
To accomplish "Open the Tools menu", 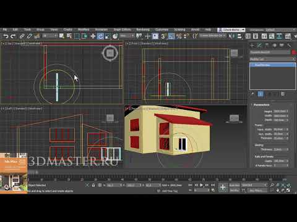I will [27, 30].
